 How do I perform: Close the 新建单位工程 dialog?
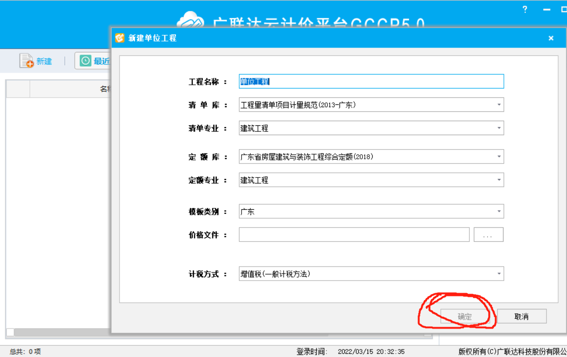click(x=551, y=38)
